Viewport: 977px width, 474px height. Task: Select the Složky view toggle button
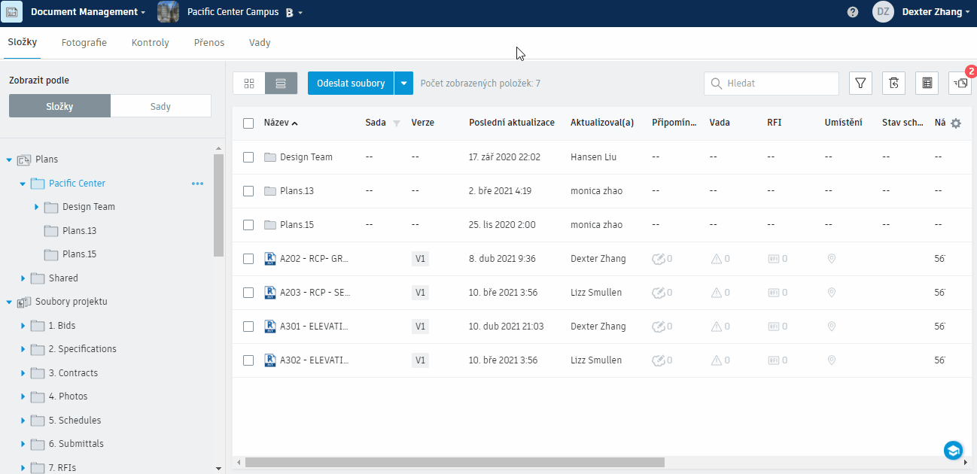59,106
